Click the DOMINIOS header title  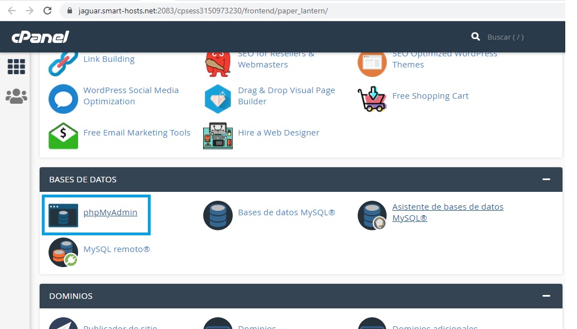pos(71,296)
